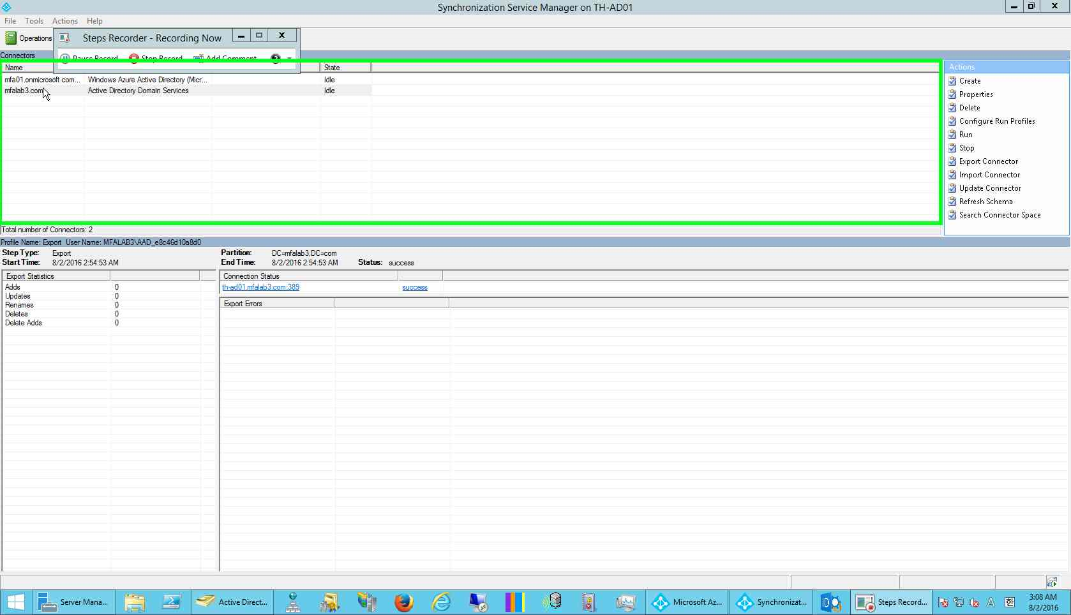Open Search Connector Space
Image resolution: width=1071 pixels, height=615 pixels.
pyautogui.click(x=1000, y=215)
